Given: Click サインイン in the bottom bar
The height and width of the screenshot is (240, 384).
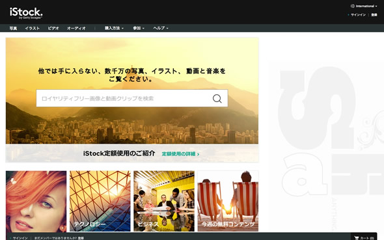Looking at the screenshot, I should (x=20, y=238).
